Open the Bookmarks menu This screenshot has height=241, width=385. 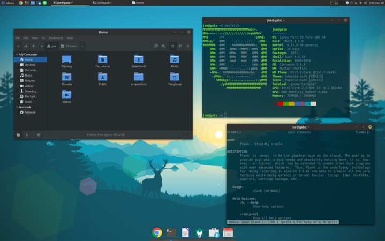click(x=56, y=38)
